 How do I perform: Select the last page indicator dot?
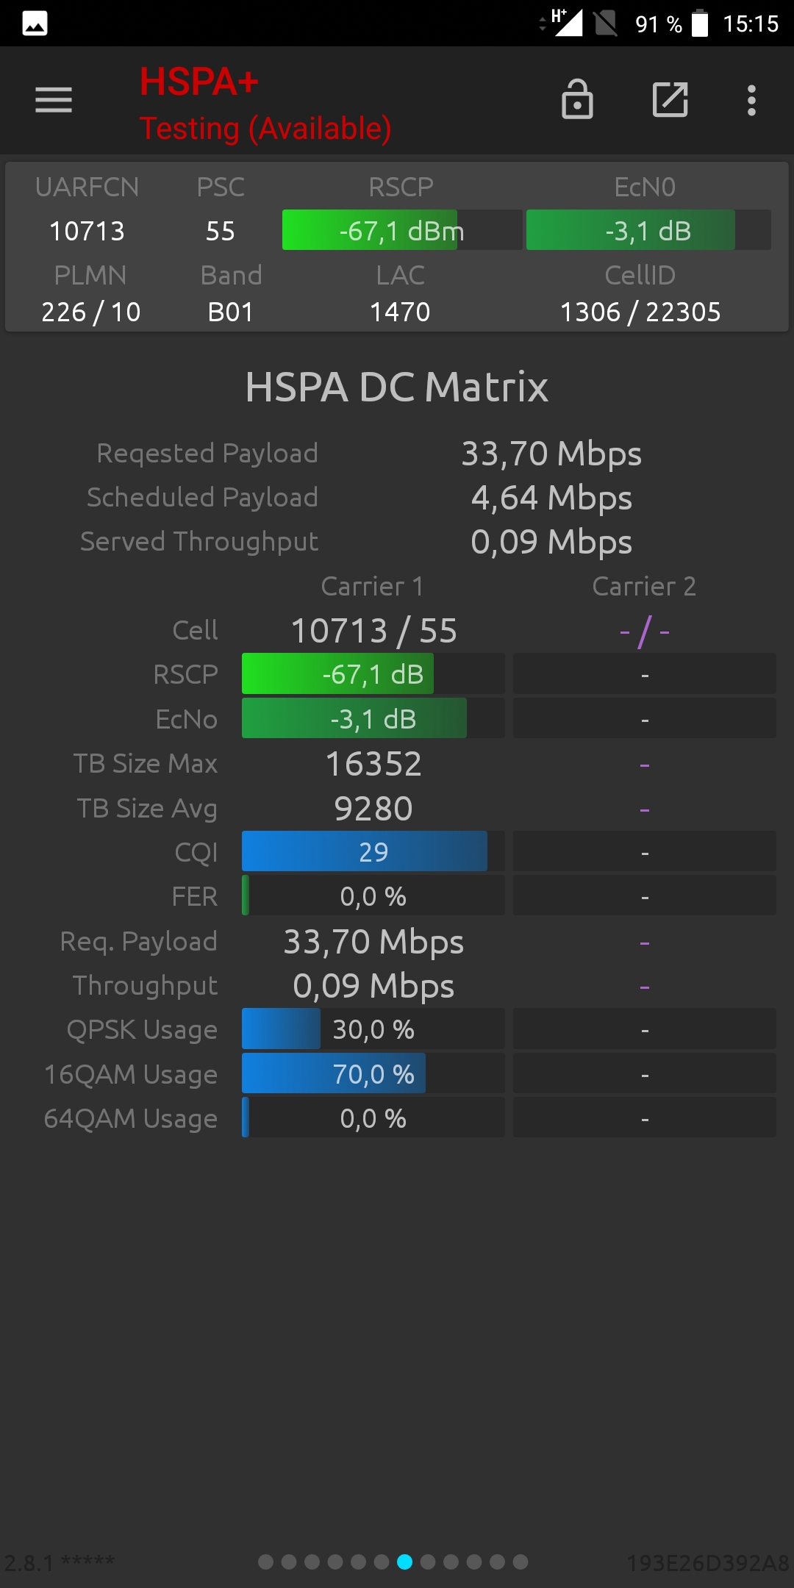tap(521, 1562)
